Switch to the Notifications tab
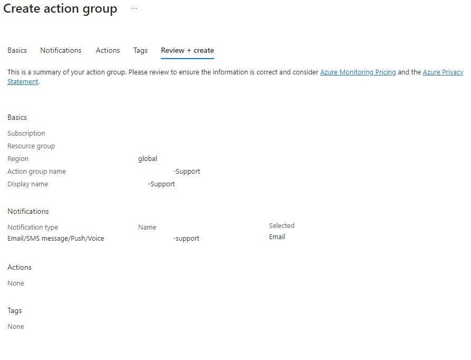471x360 pixels. point(61,51)
